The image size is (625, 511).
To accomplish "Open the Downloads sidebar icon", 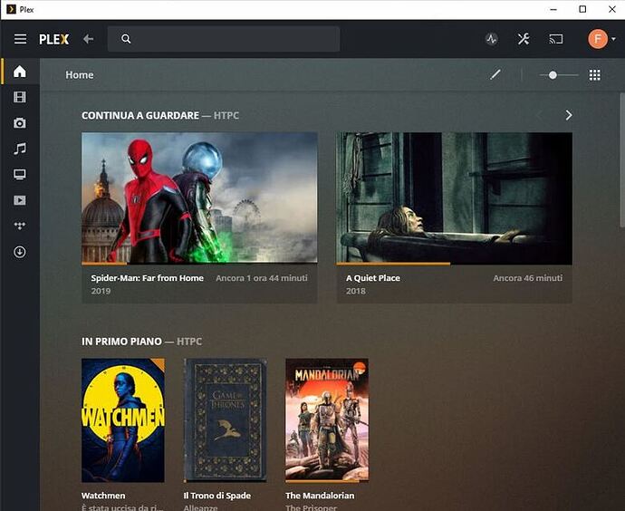I will [20, 252].
